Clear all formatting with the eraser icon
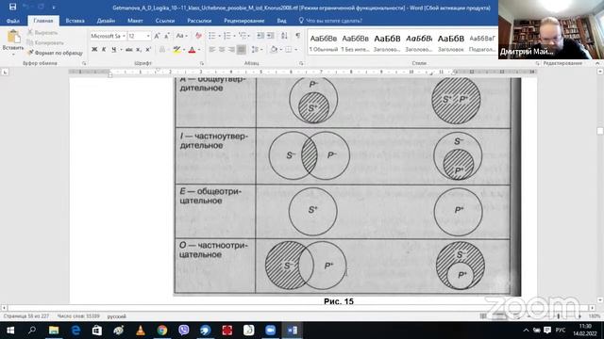 [198, 36]
